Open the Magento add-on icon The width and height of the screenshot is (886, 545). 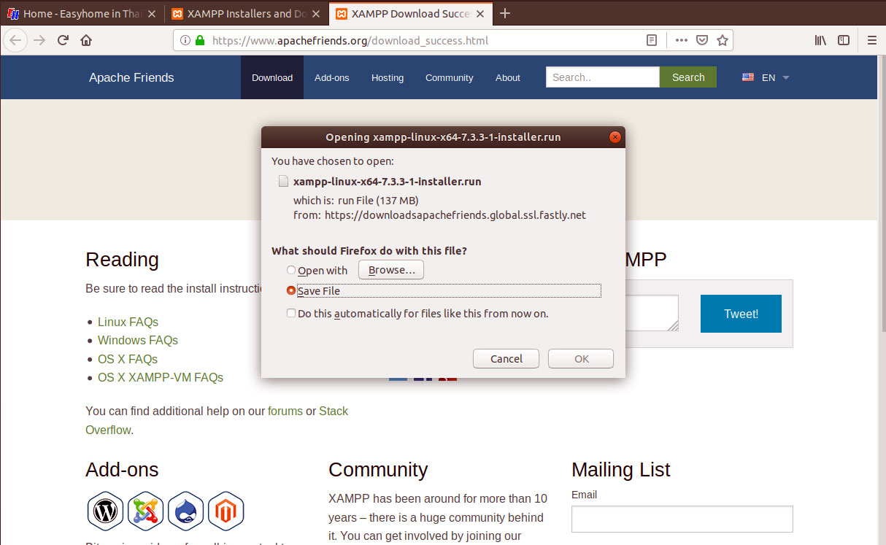226,511
